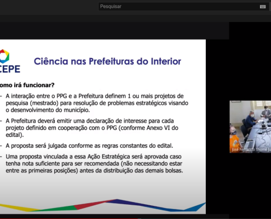Click the red played portion of progress bar
The width and height of the screenshot is (271, 219).
click(70, 218)
